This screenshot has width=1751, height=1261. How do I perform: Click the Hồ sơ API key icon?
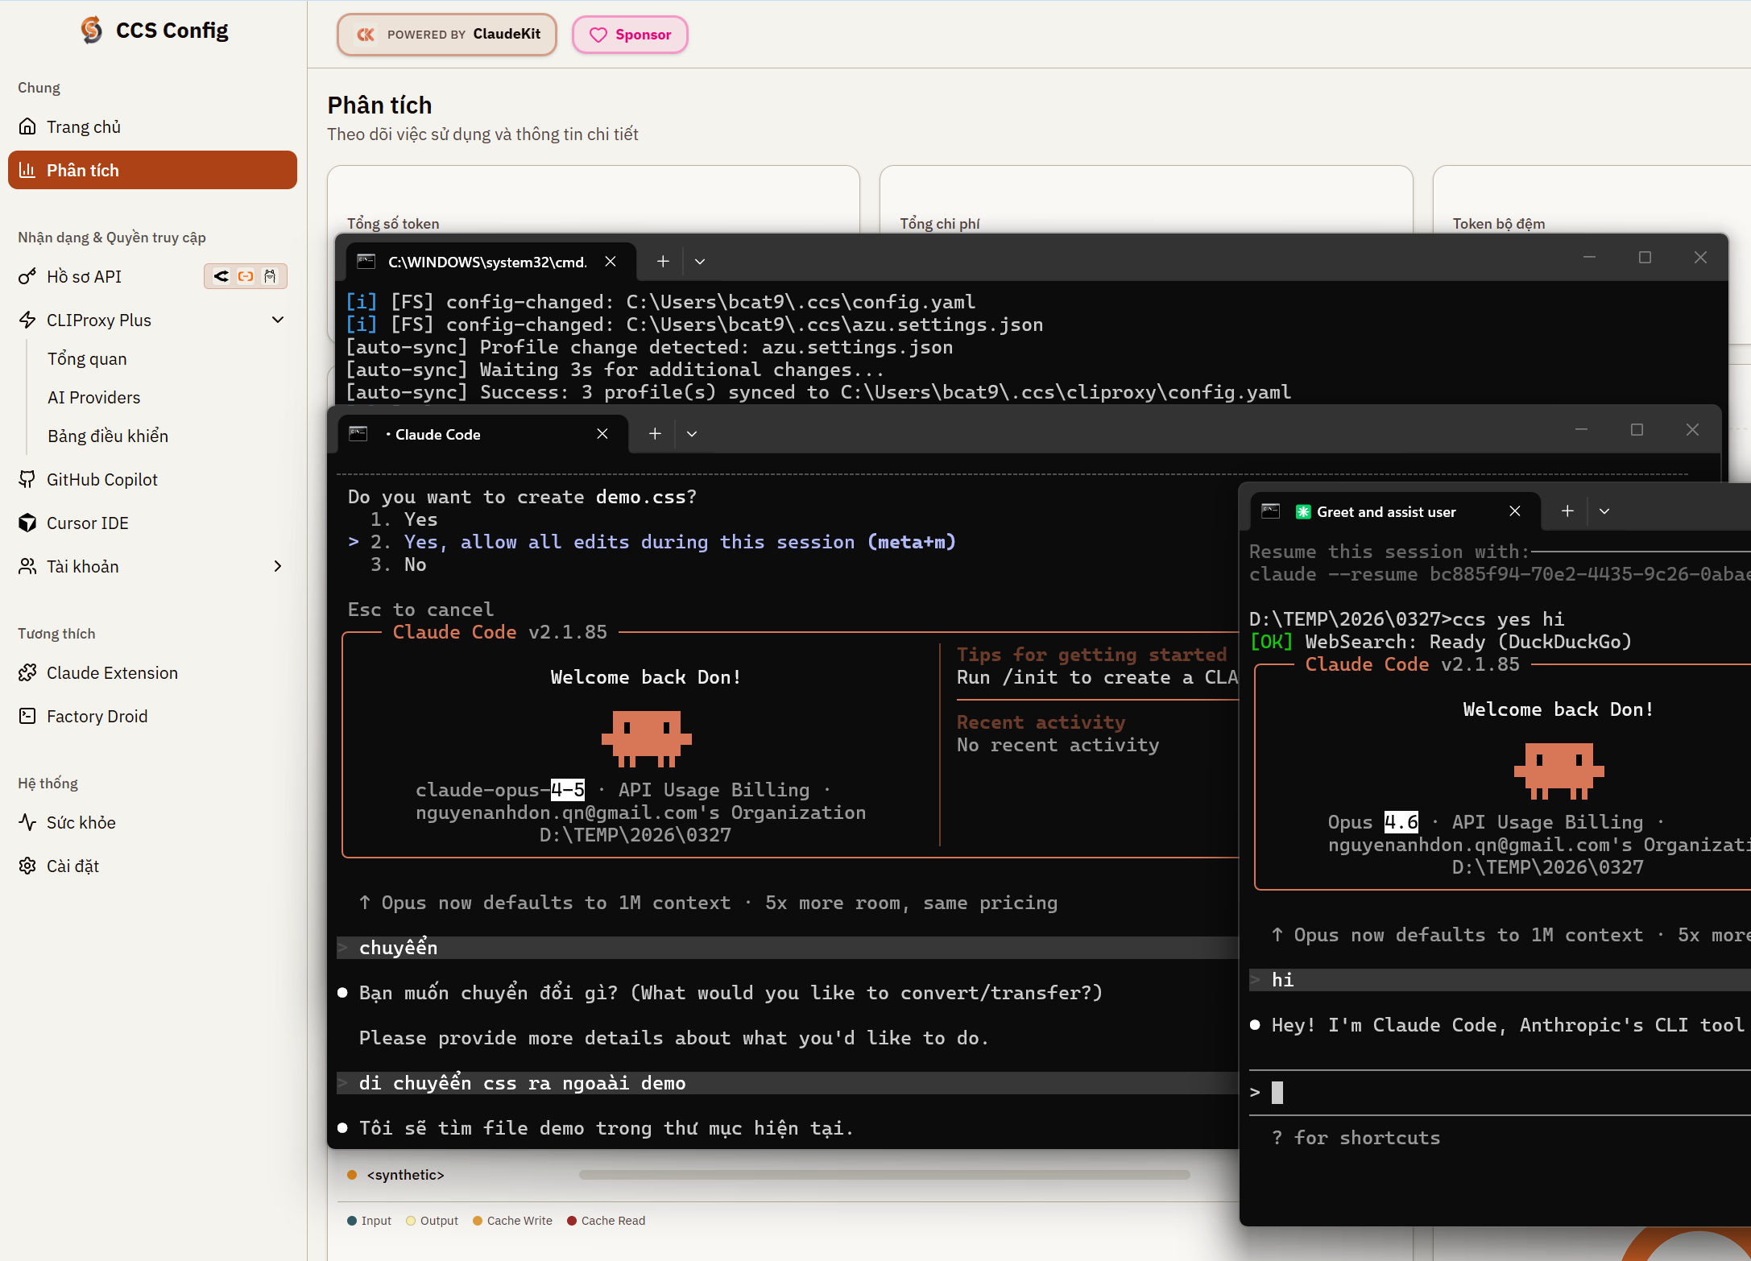27,277
